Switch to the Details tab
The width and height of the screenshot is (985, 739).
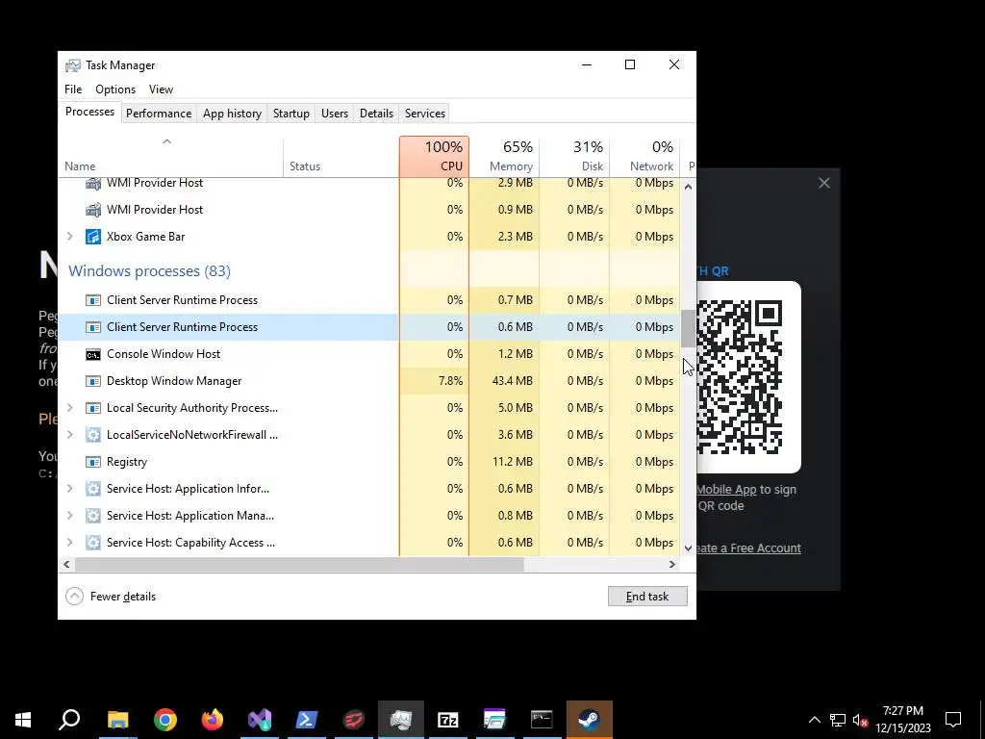click(x=376, y=114)
